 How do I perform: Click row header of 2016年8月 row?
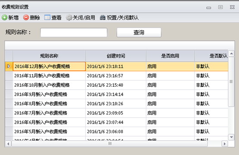click(x=9, y=103)
